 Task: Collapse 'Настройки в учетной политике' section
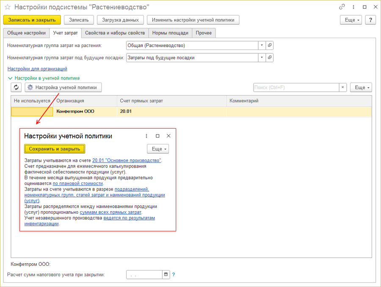[x=10, y=78]
